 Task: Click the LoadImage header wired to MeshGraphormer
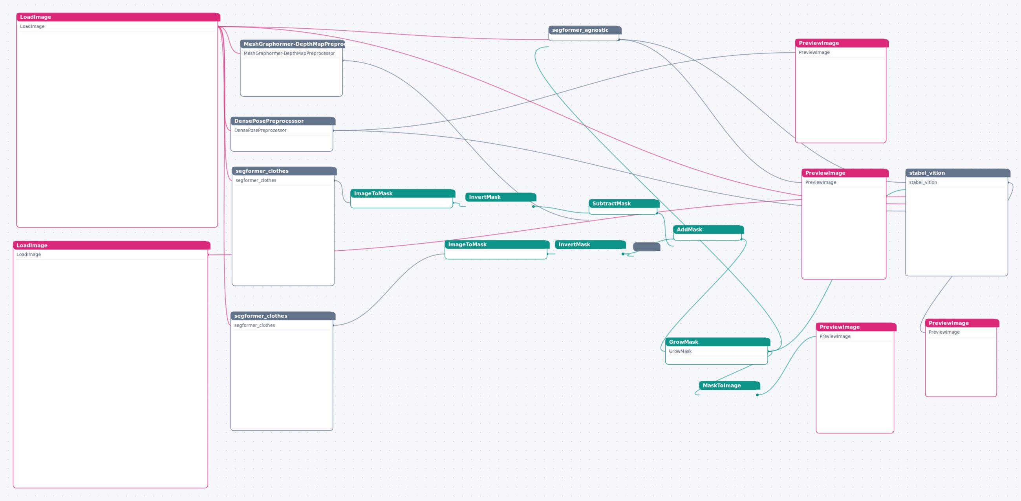118,17
